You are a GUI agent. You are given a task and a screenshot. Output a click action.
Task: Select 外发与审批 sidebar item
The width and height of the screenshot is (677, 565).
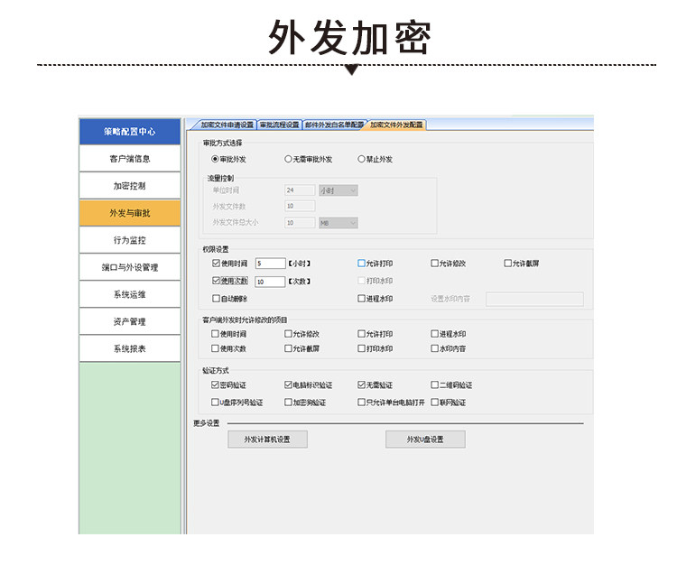(129, 213)
